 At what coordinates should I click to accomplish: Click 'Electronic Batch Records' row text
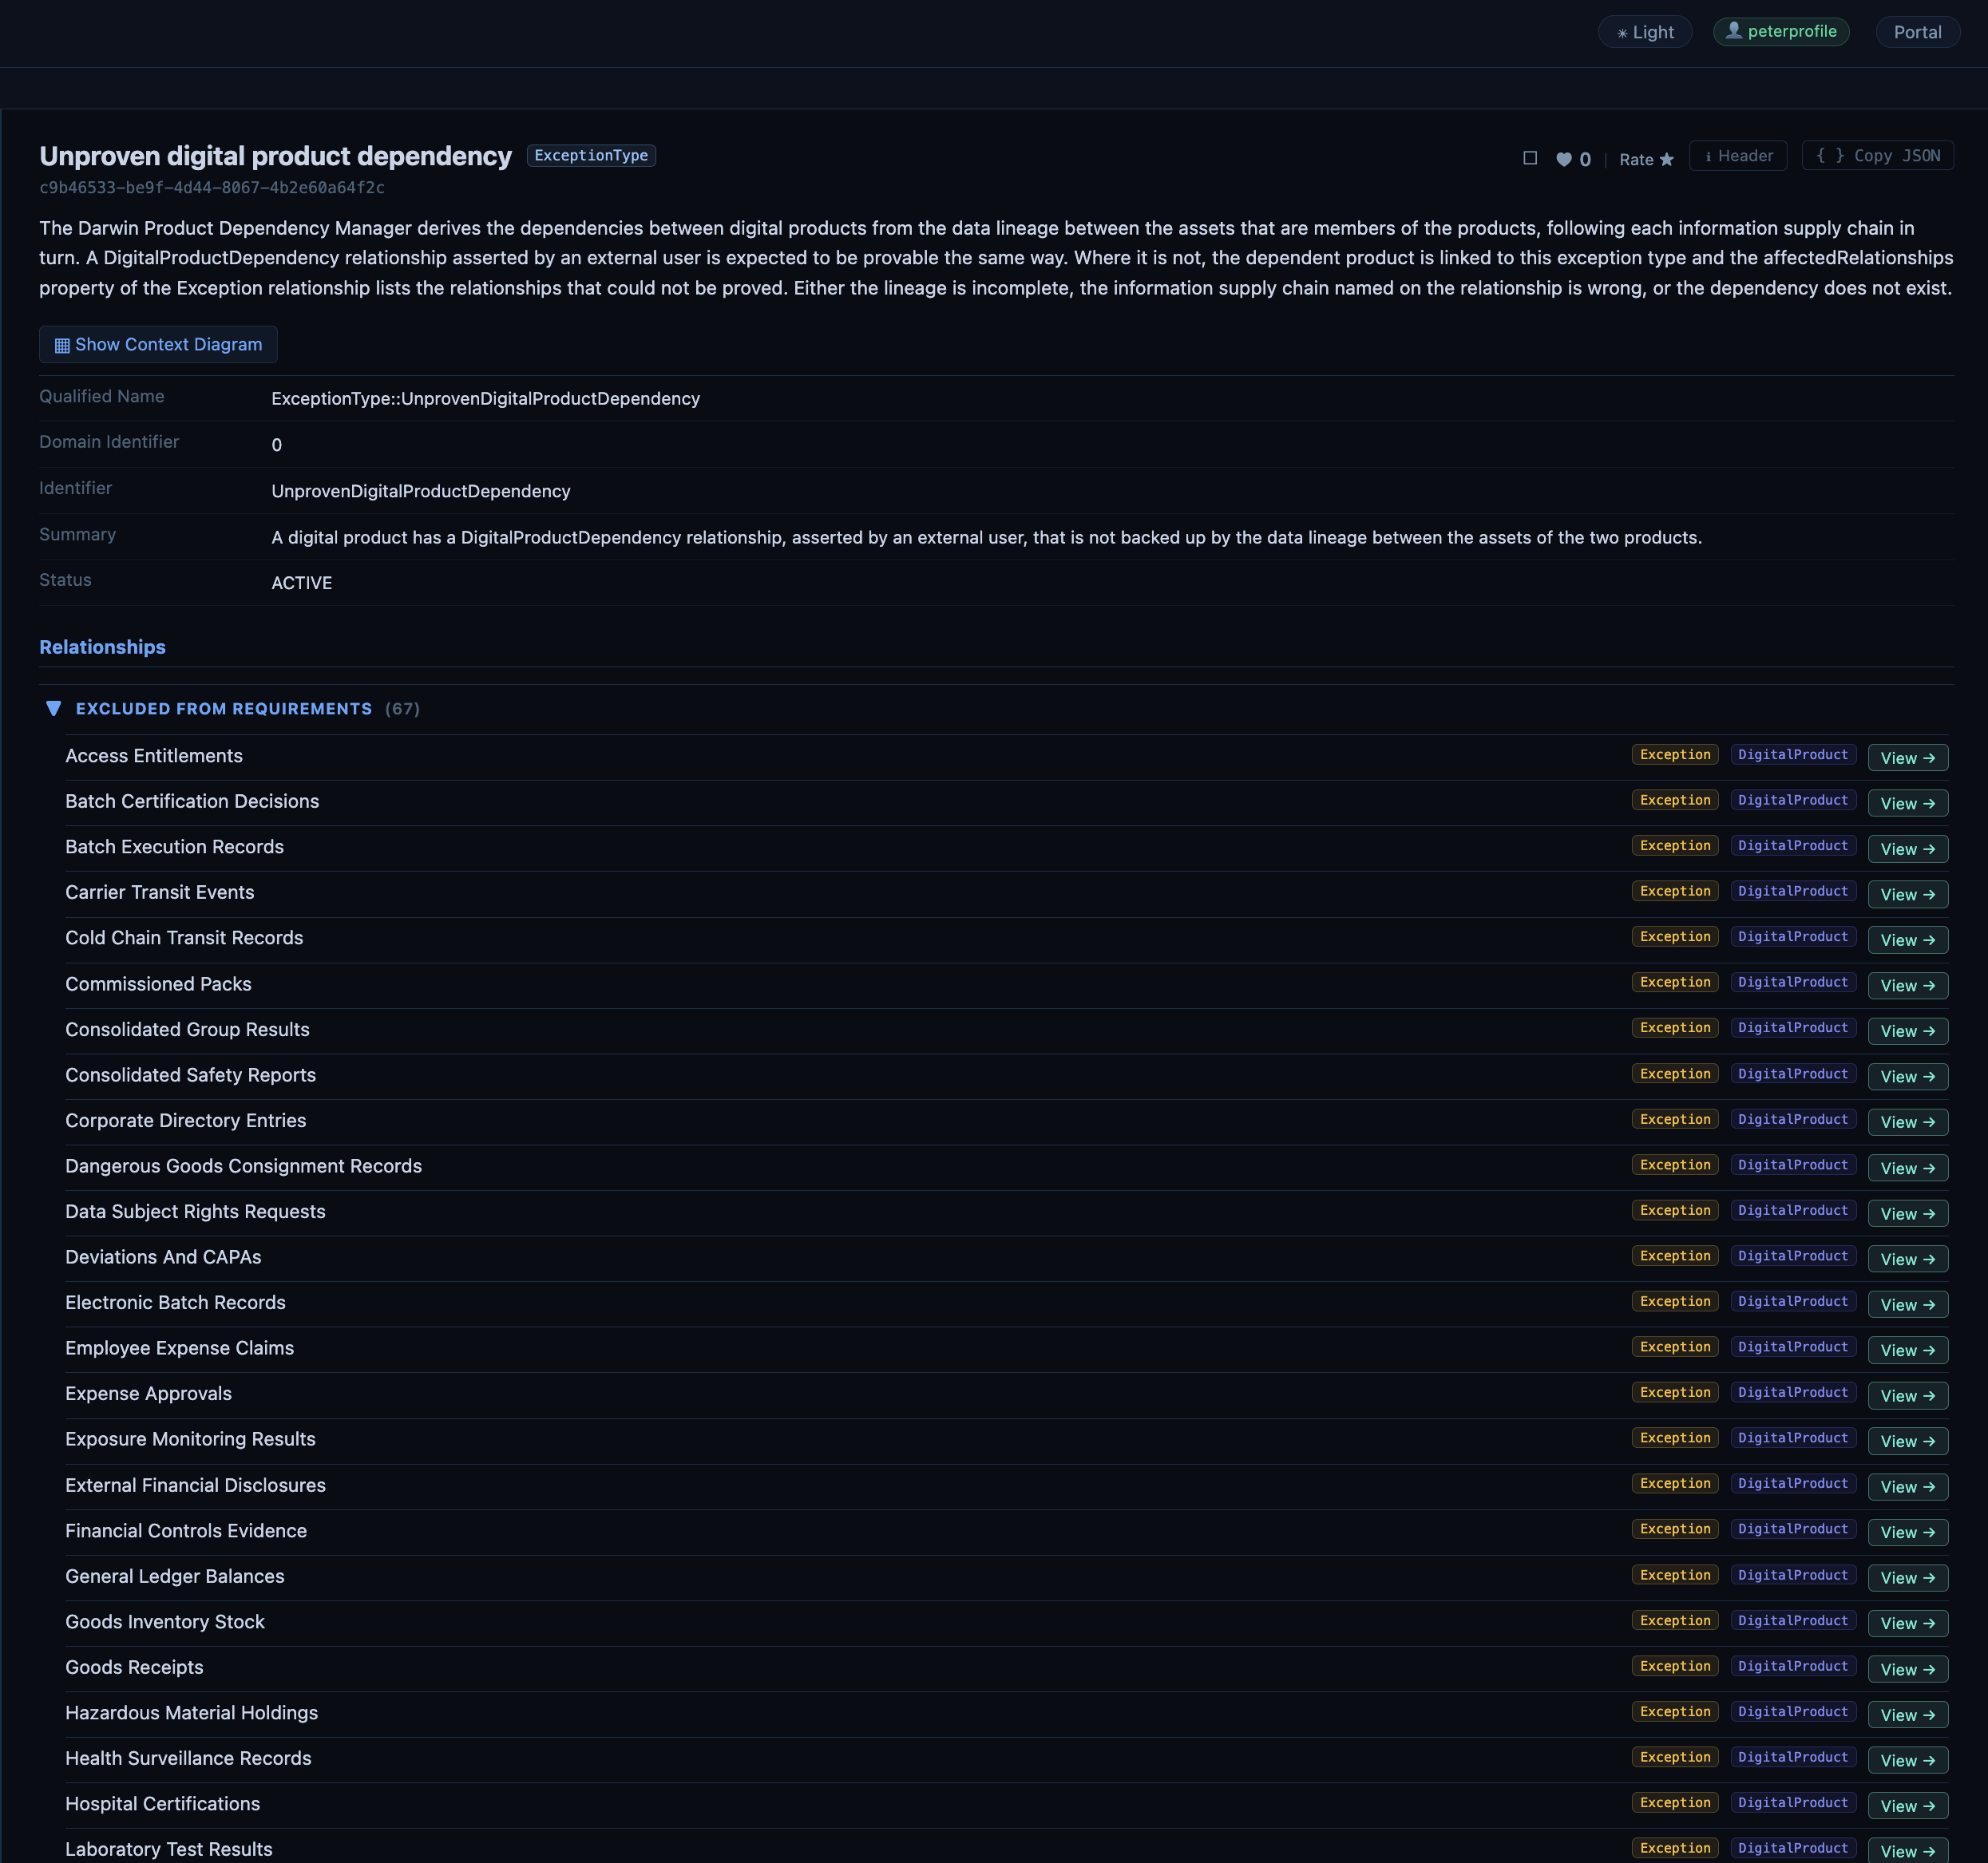pyautogui.click(x=175, y=1302)
